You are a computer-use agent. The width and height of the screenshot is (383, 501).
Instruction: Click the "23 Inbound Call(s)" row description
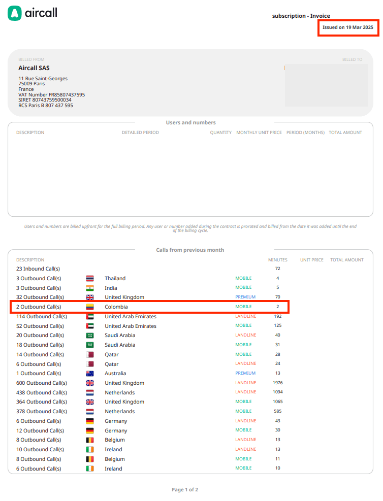[x=38, y=269]
